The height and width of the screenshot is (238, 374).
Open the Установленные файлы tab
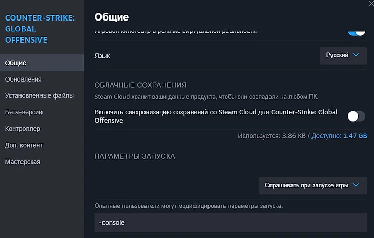[x=41, y=96]
